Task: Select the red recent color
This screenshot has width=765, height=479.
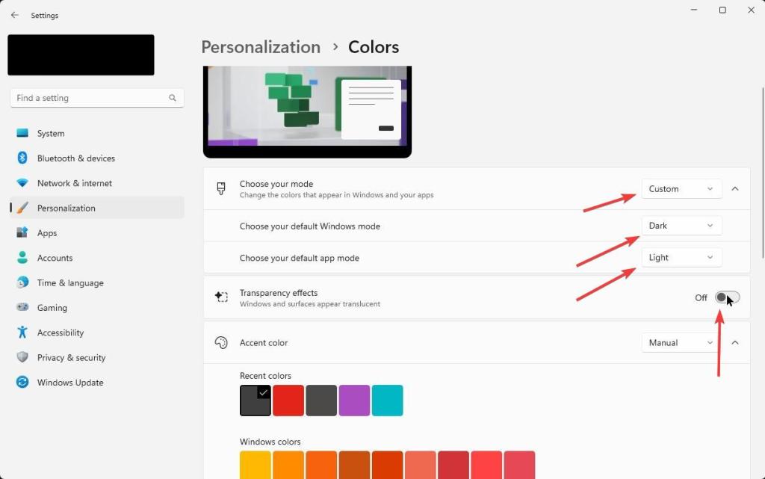Action: (x=288, y=400)
